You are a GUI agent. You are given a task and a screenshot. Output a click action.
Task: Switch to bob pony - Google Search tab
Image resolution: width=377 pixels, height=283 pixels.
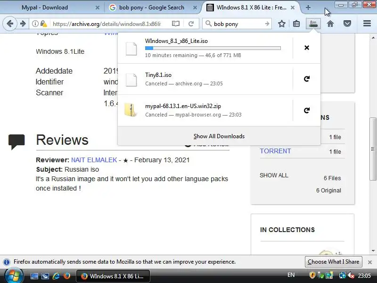152,8
